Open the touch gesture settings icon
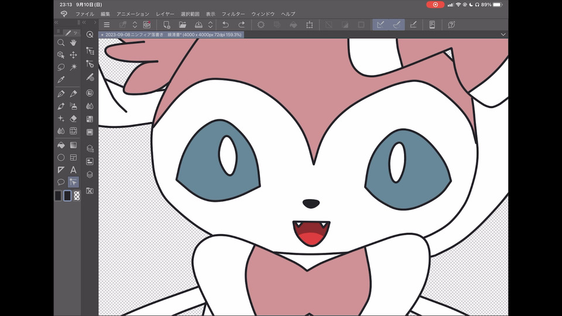This screenshot has width=562, height=316. tap(432, 25)
